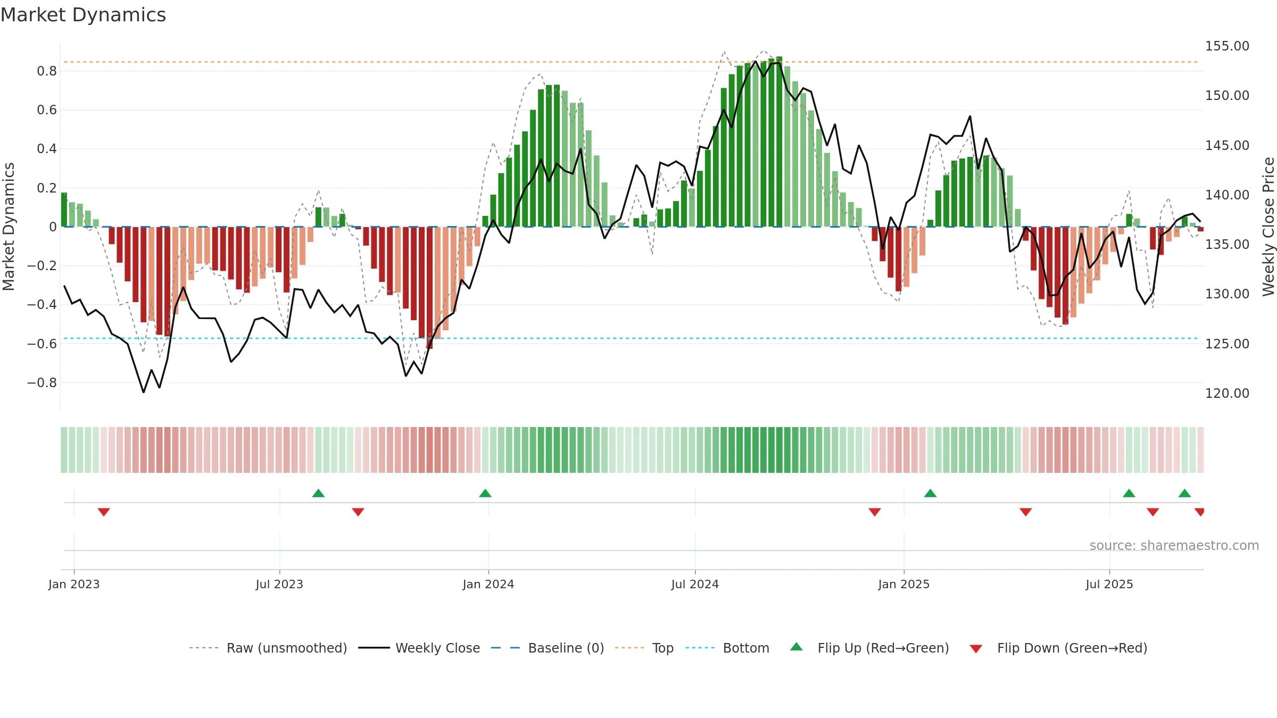
Task: Click the Jan 2025 x-axis label
Action: [904, 584]
